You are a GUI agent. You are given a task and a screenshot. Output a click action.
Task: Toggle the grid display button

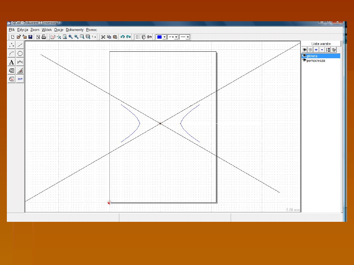(x=138, y=37)
